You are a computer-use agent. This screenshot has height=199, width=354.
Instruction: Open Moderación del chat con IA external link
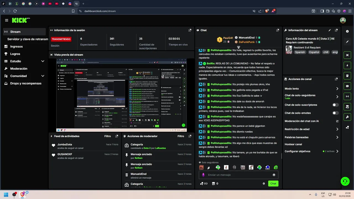pos(337,121)
